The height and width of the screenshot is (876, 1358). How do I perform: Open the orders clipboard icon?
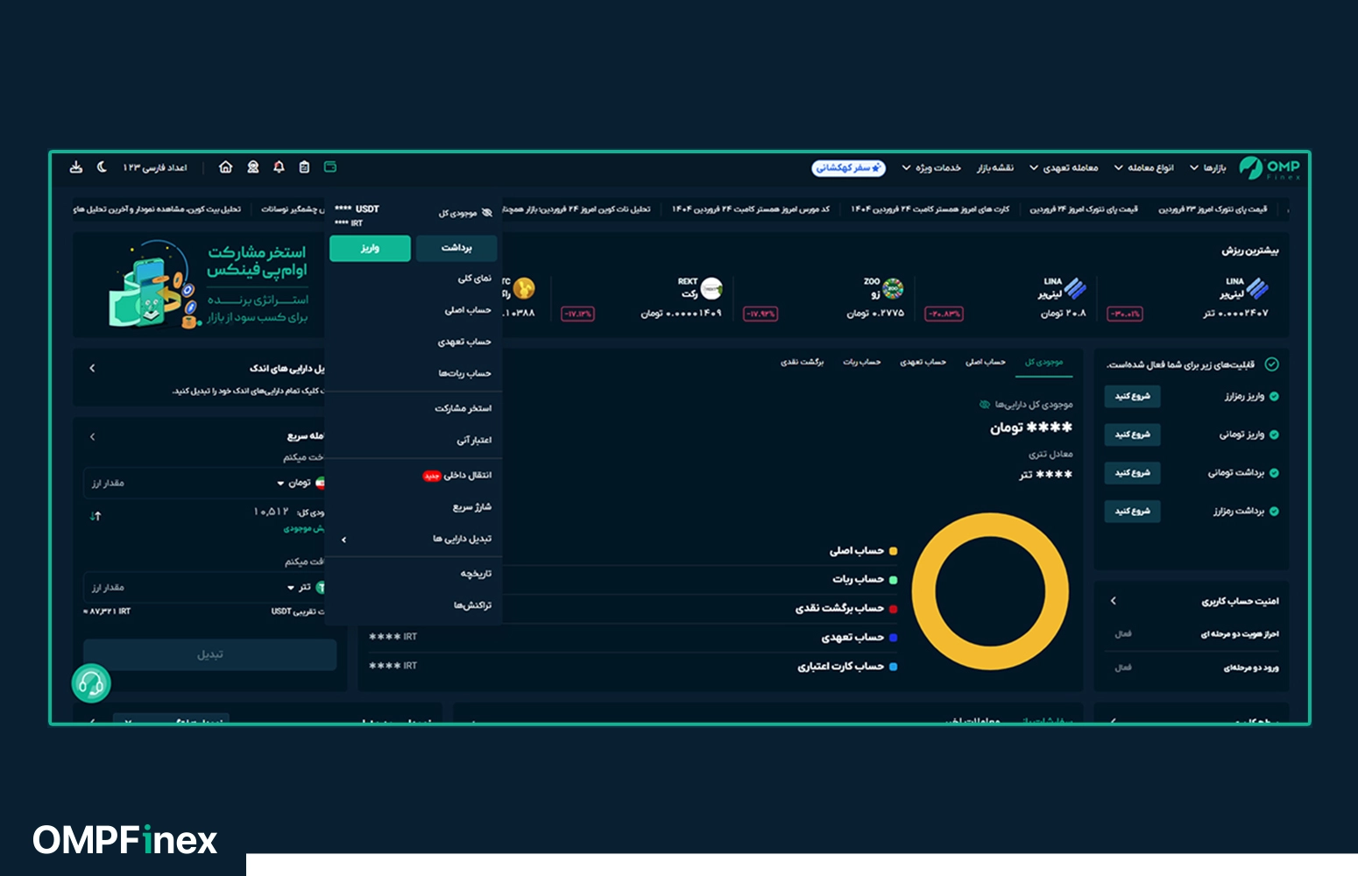click(304, 166)
